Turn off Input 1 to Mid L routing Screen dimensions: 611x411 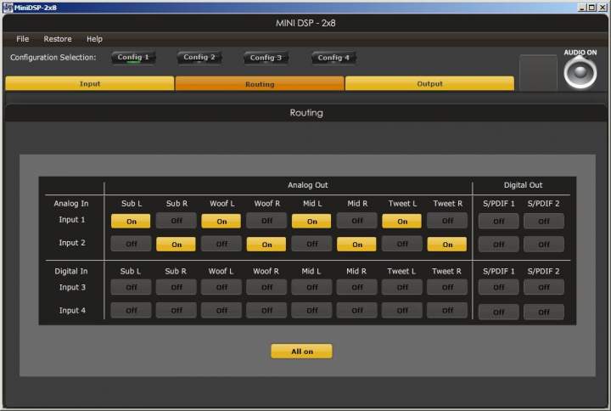click(x=311, y=221)
